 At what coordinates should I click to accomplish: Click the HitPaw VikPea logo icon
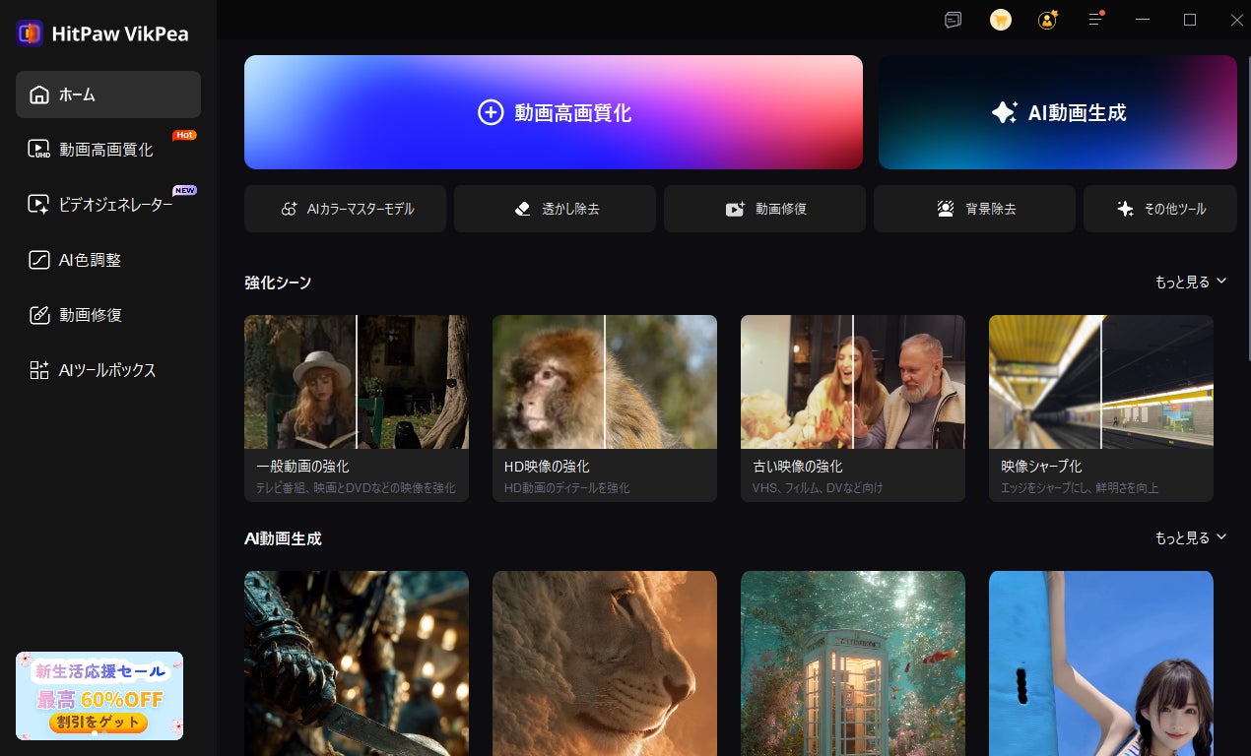click(x=30, y=33)
